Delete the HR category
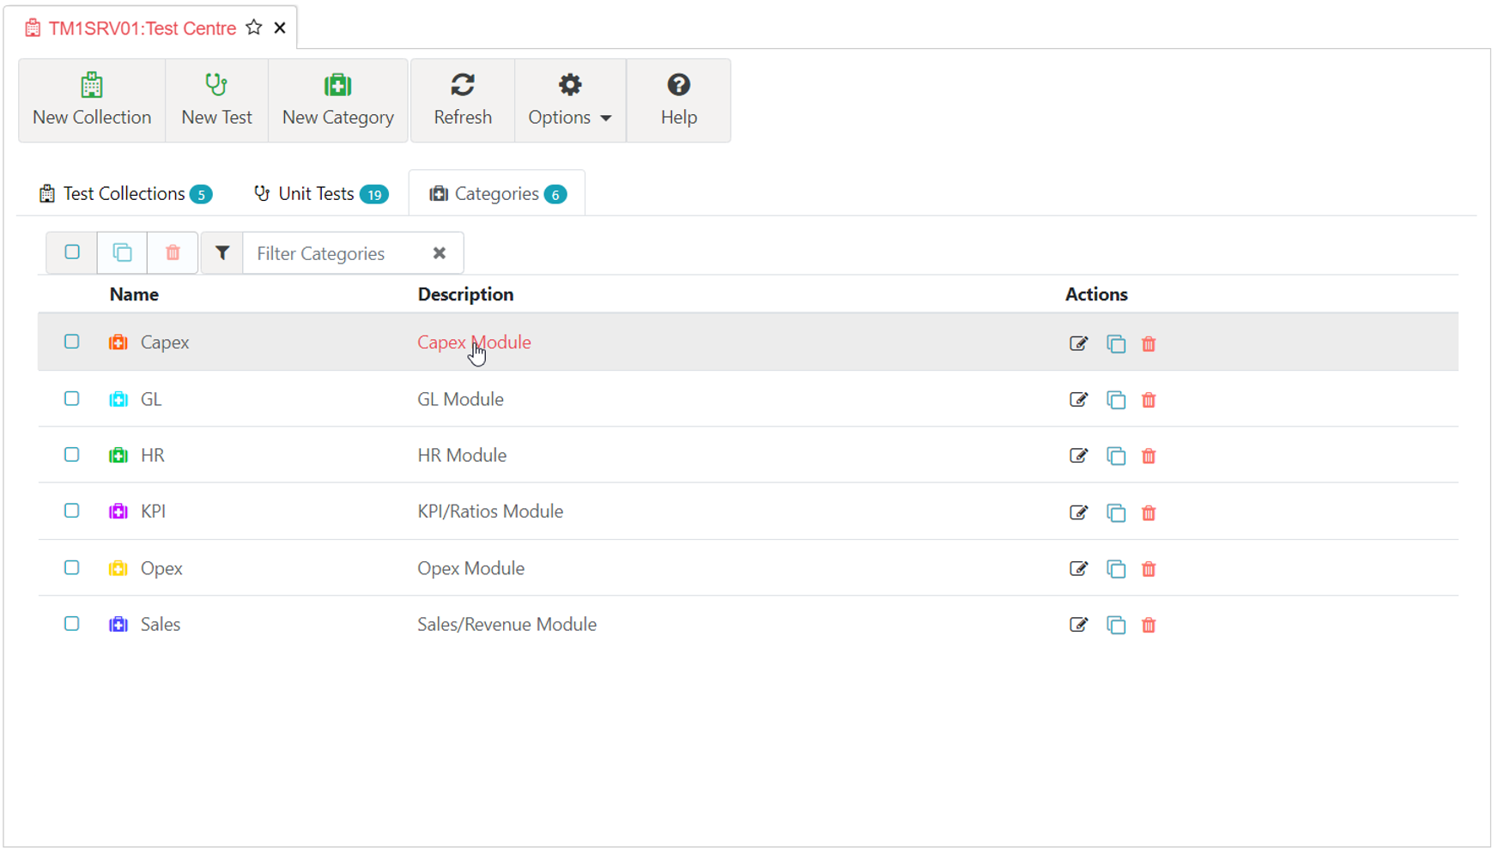 tap(1149, 456)
